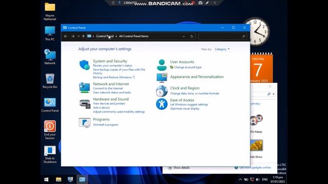This screenshot has width=328, height=184.
Task: Click Save backup copies with File History
Action: [x=119, y=72]
